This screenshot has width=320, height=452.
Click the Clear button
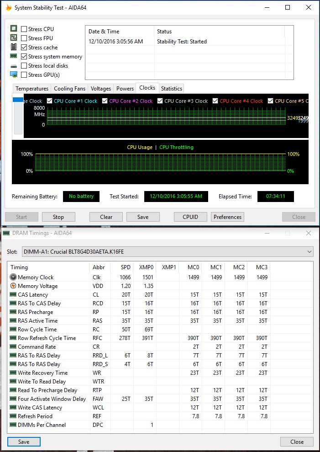tap(106, 217)
